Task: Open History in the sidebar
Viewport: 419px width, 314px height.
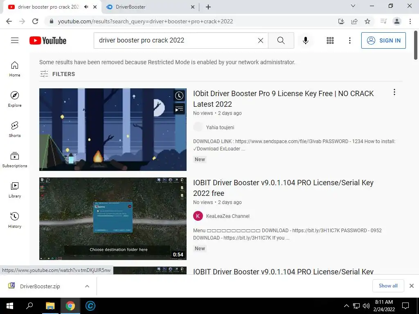Action: coord(15,220)
